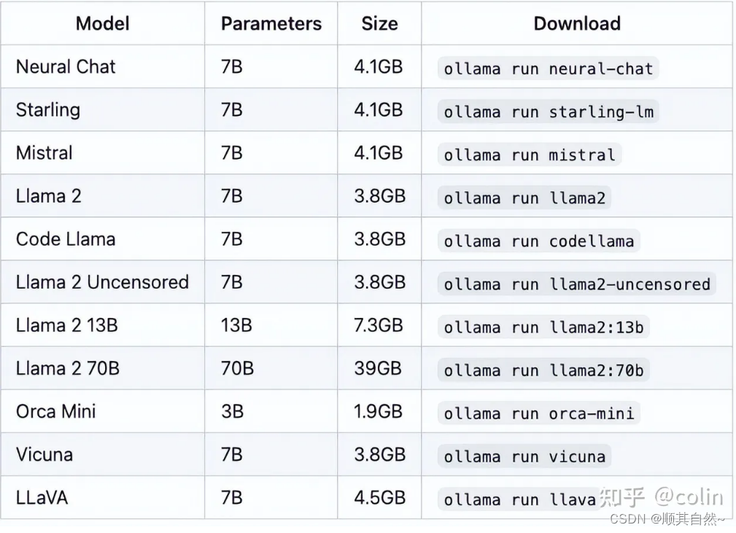736x533 pixels.
Task: Click the 4.1GB size in Starling row
Action: pos(379,110)
